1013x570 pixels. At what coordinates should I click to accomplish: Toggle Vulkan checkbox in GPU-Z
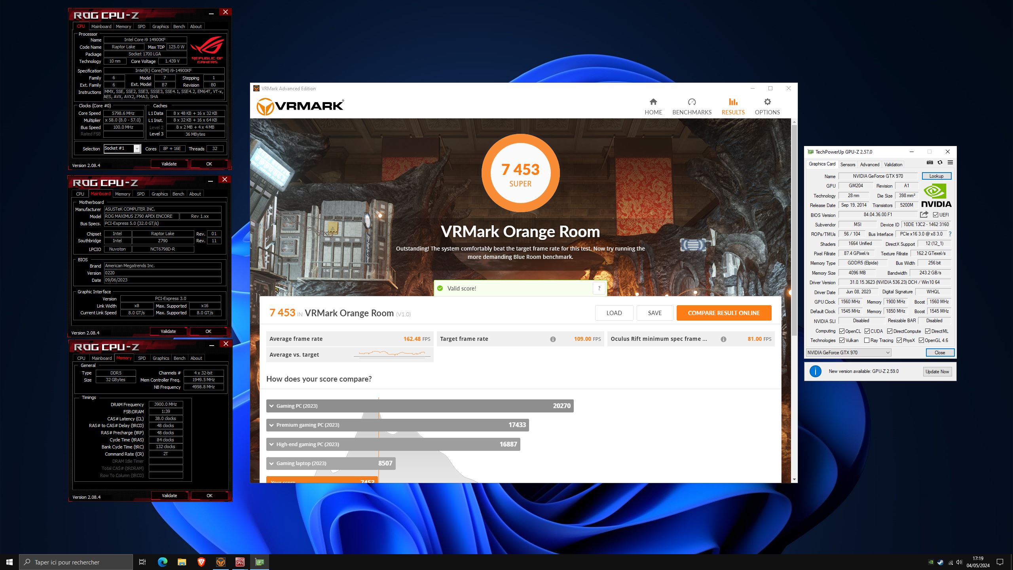click(842, 340)
